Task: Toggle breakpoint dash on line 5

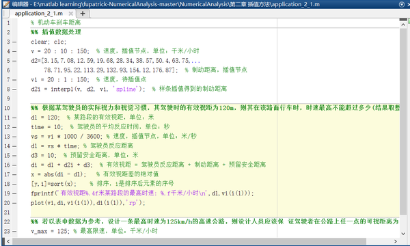Action: click(14, 61)
